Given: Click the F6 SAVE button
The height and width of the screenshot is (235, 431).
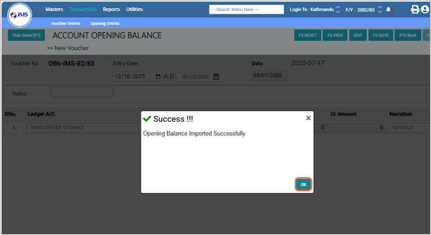Looking at the screenshot, I should point(380,35).
